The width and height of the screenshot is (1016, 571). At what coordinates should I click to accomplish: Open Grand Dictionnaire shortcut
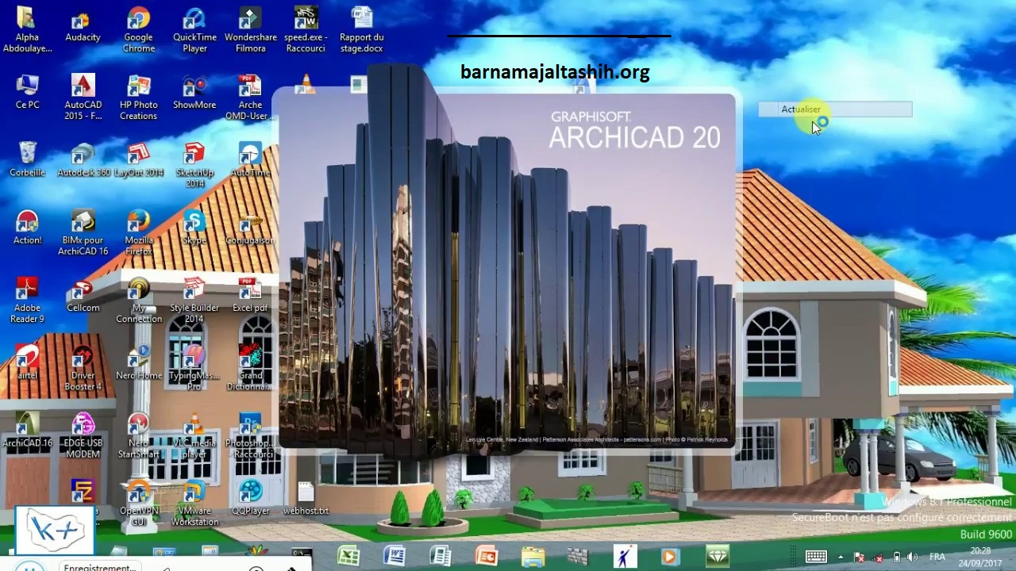click(250, 367)
